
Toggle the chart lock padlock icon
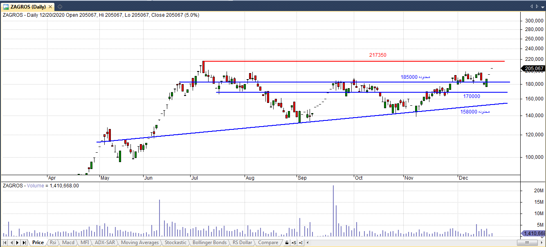pyautogui.click(x=287, y=243)
